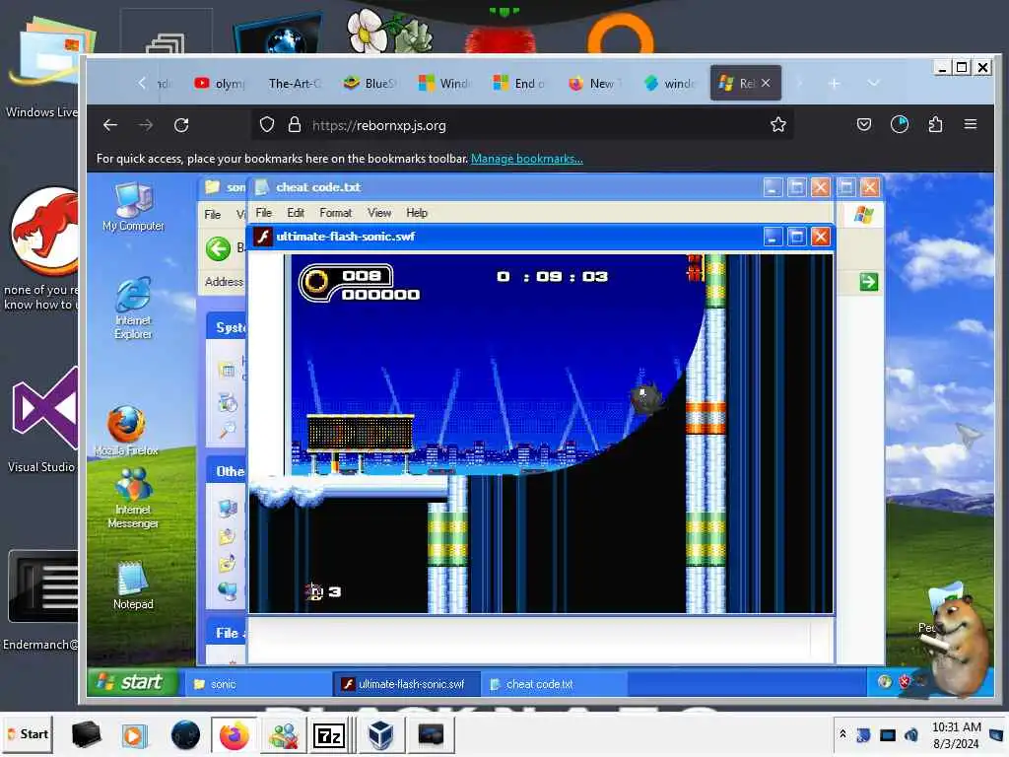Collapse the Other Places panel header
Viewport: 1009px width, 757px height.
(x=227, y=471)
